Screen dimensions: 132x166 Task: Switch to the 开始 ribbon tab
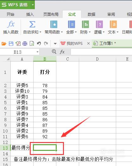click(10, 14)
